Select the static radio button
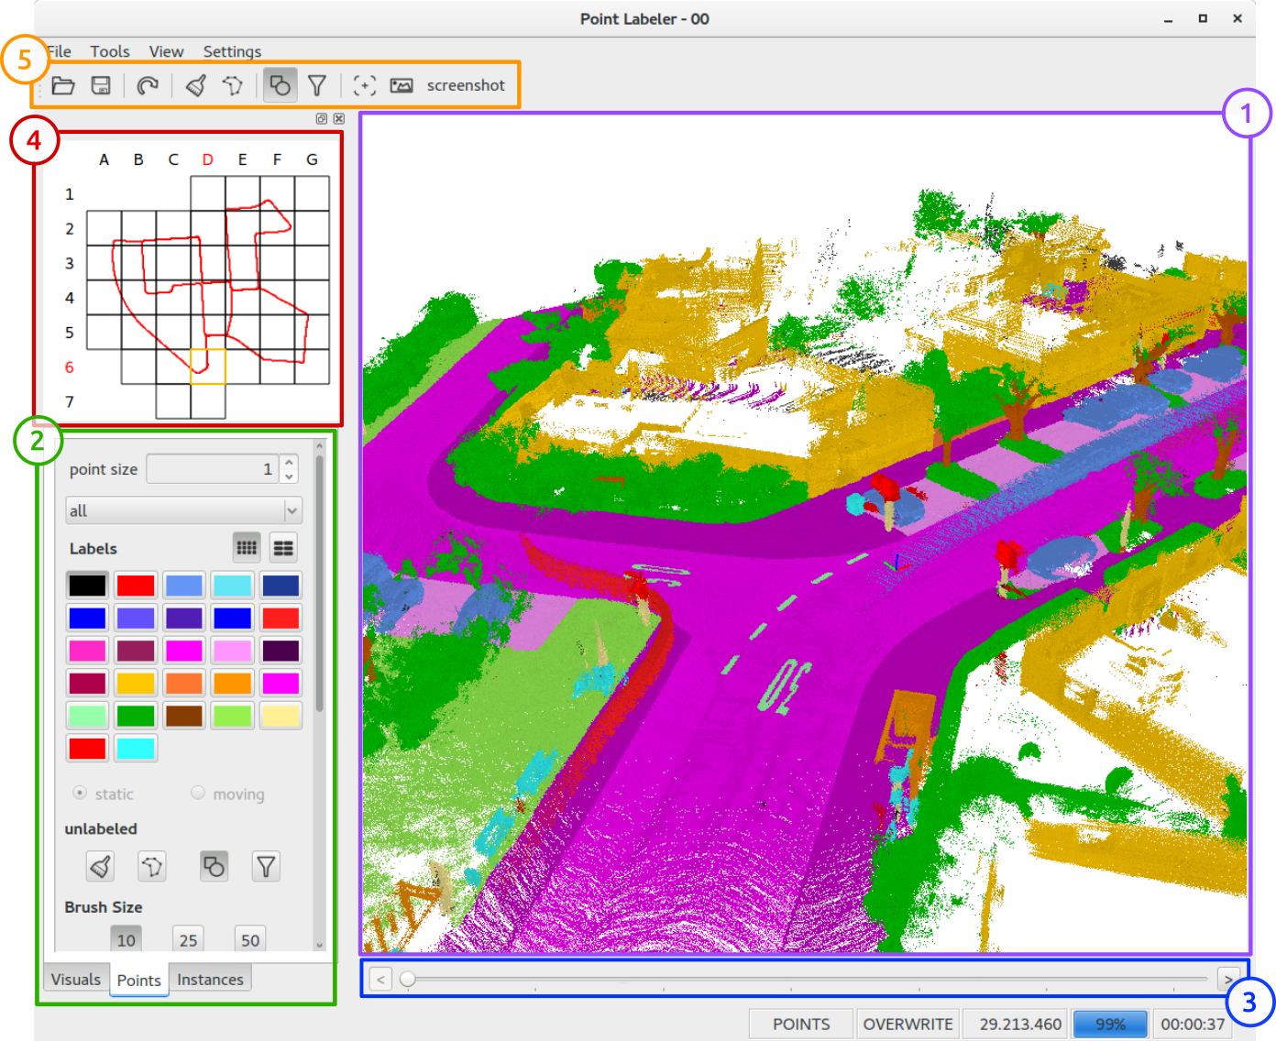This screenshot has height=1041, width=1276. (79, 794)
